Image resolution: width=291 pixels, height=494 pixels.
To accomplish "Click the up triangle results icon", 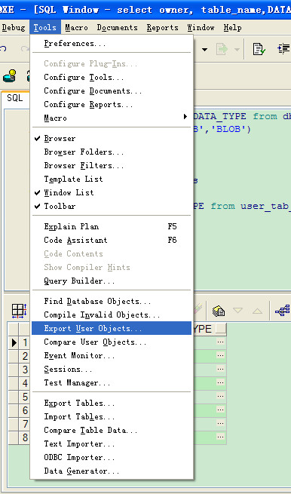I will [257, 311].
